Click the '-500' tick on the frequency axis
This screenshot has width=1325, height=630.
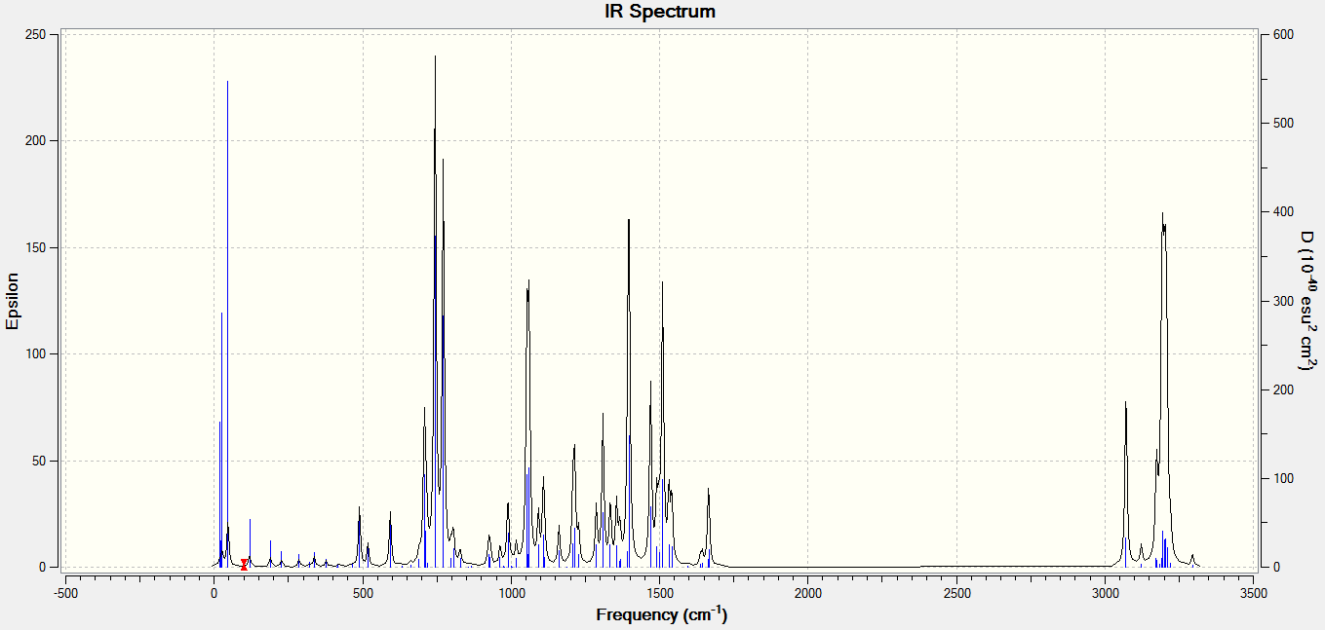(x=65, y=592)
